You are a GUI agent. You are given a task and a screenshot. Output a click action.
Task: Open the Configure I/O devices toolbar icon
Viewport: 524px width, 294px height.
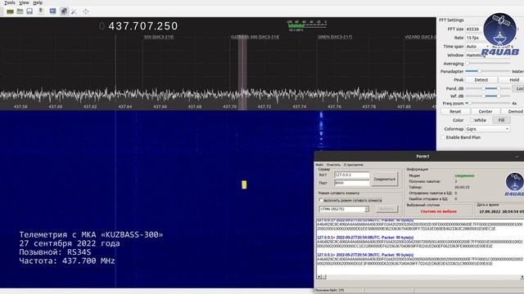point(10,11)
